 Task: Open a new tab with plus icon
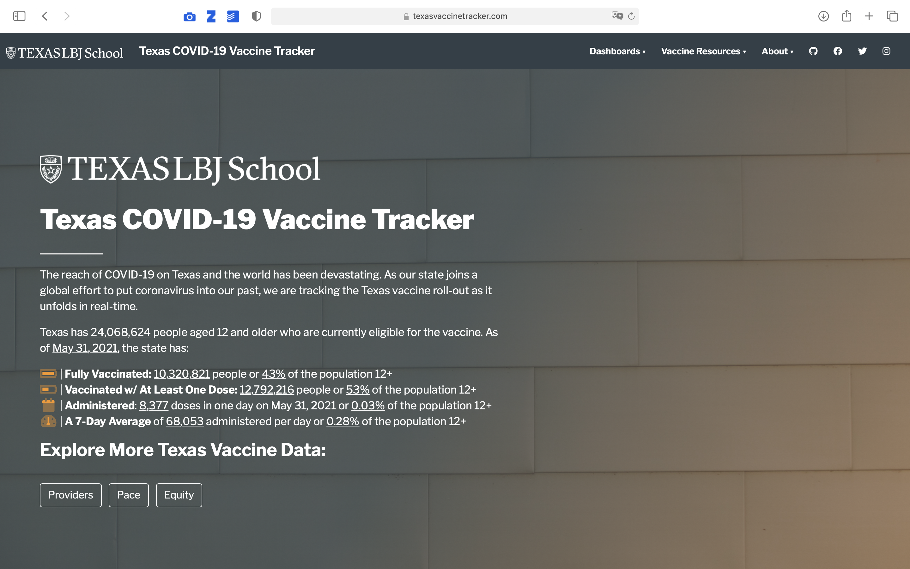click(x=869, y=16)
